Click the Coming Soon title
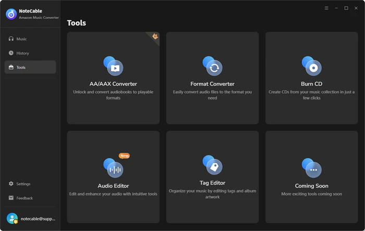This screenshot has height=231, width=365. [311, 186]
